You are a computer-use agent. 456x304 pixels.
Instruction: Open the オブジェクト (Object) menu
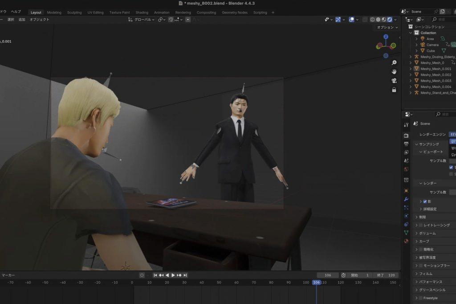click(40, 20)
